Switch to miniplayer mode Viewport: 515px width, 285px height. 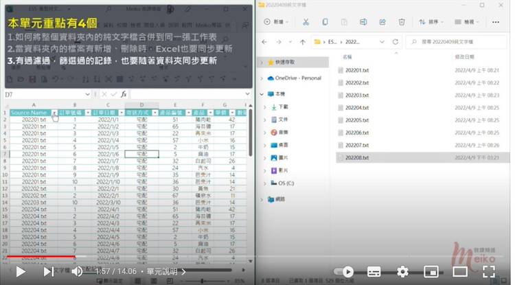[x=431, y=271]
